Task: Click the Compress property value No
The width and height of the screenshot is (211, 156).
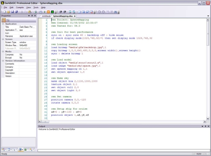Action: [x=27, y=54]
